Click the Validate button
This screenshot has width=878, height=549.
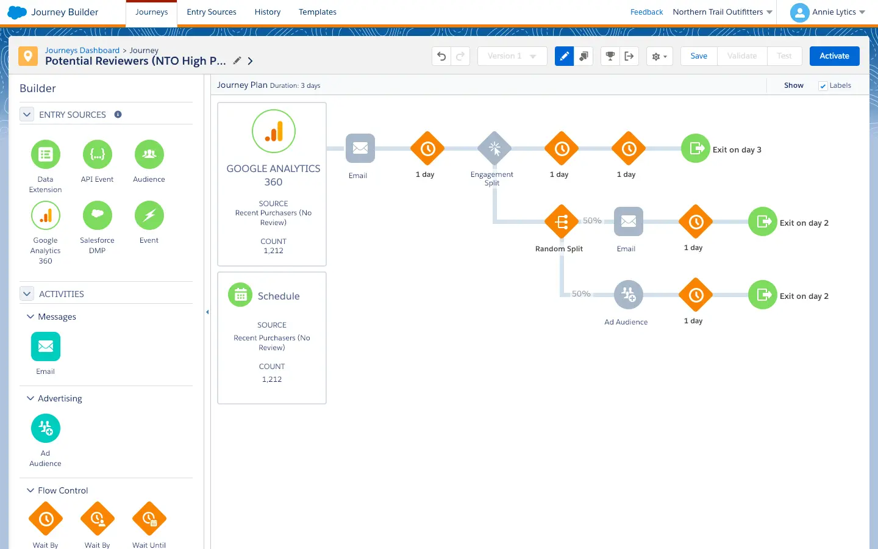point(742,56)
